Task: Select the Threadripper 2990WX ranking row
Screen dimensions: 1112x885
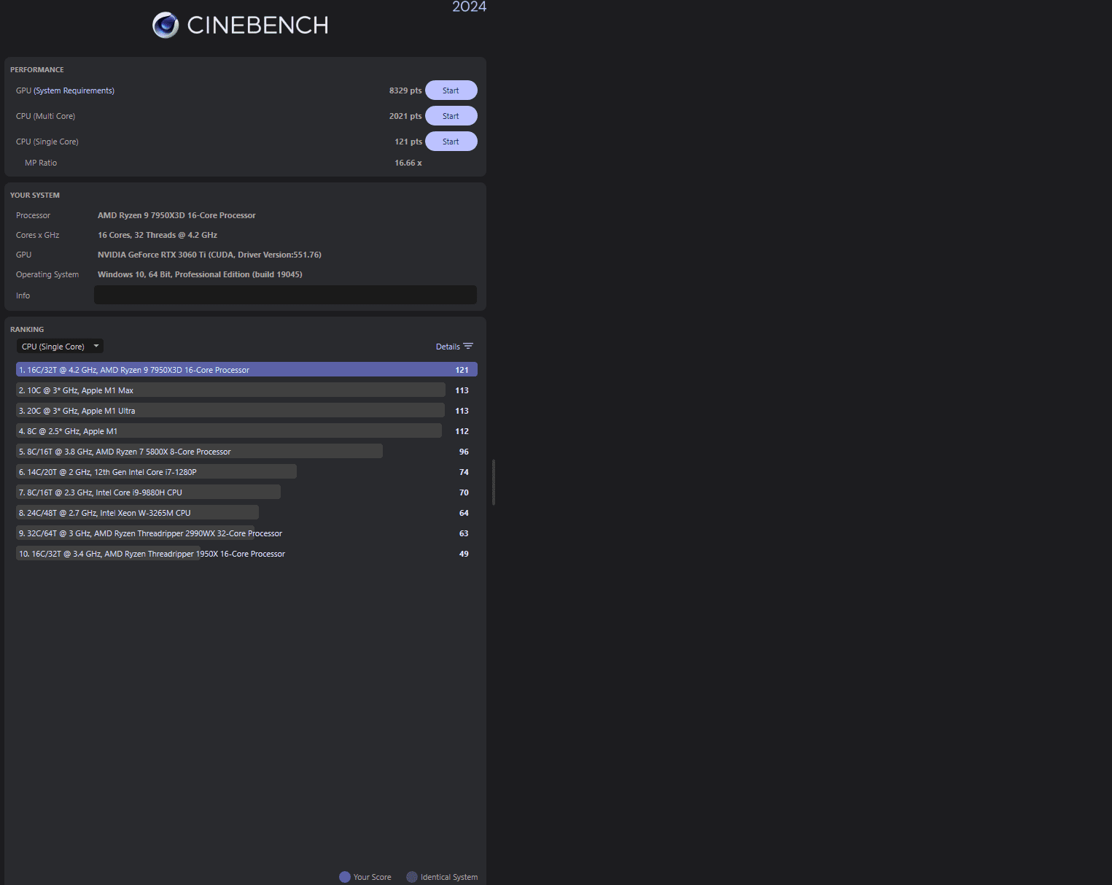Action: click(x=246, y=533)
